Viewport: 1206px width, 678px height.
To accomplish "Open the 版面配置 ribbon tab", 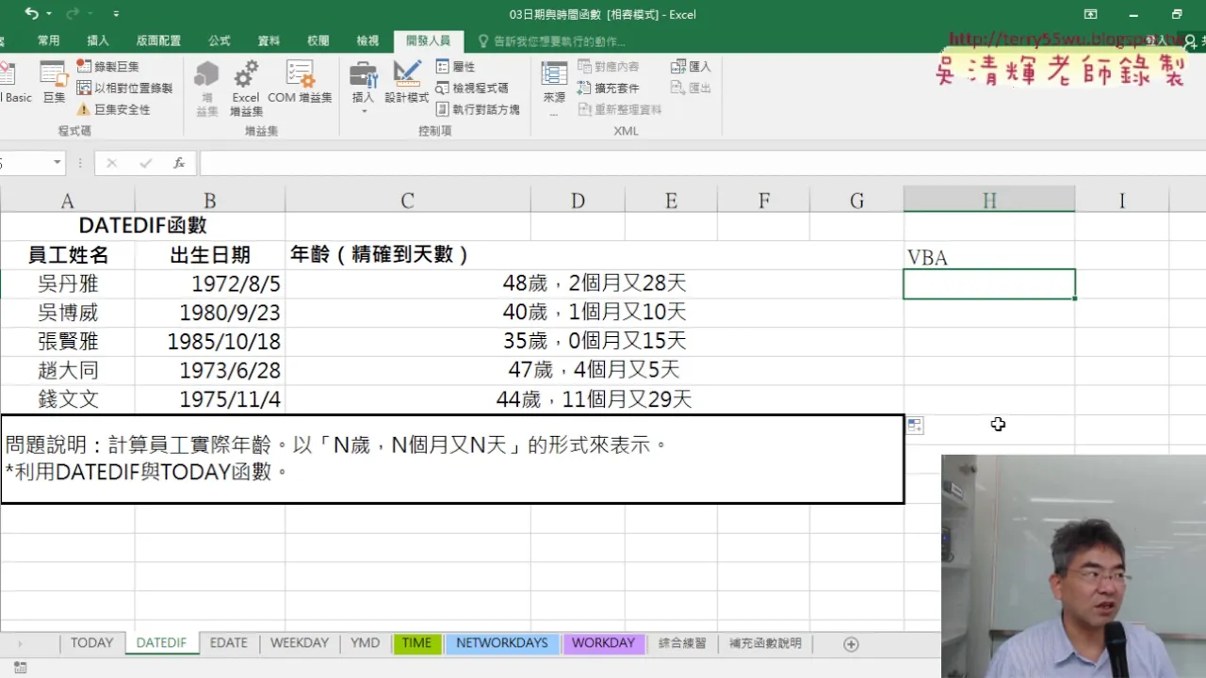I will (158, 40).
